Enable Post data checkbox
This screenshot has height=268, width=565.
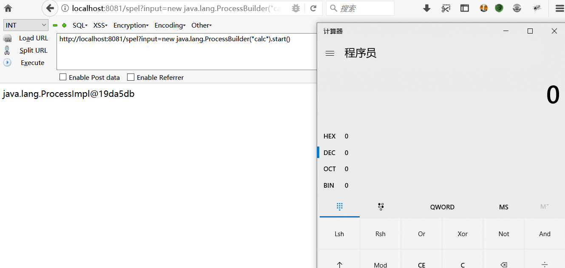point(63,77)
